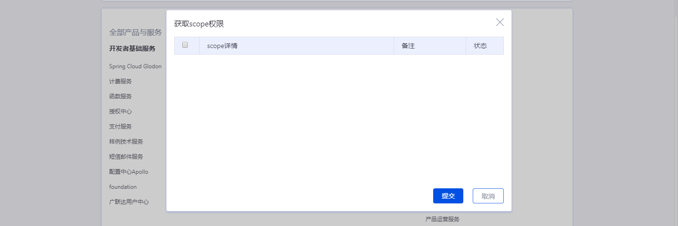Toggle the select-all checkbox in table header
The width and height of the screenshot is (678, 226).
(185, 45)
